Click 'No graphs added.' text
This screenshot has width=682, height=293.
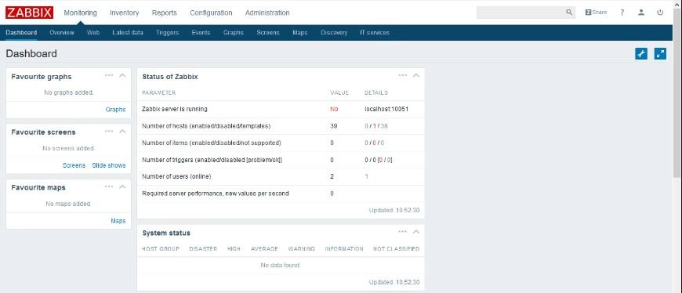point(69,92)
